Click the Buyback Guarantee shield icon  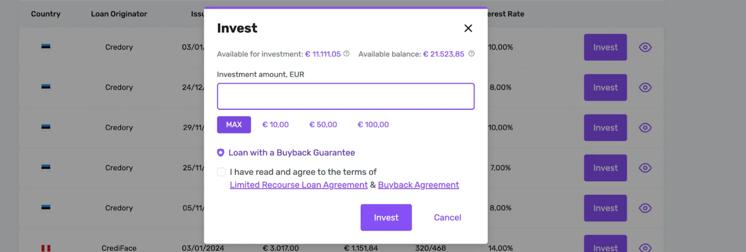tap(221, 153)
